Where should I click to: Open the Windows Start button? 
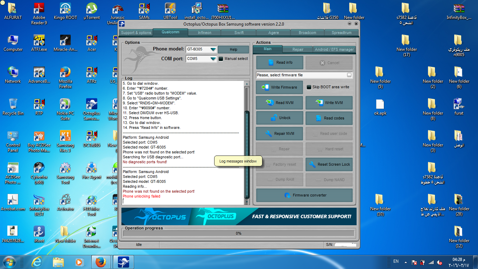pyautogui.click(x=9, y=262)
